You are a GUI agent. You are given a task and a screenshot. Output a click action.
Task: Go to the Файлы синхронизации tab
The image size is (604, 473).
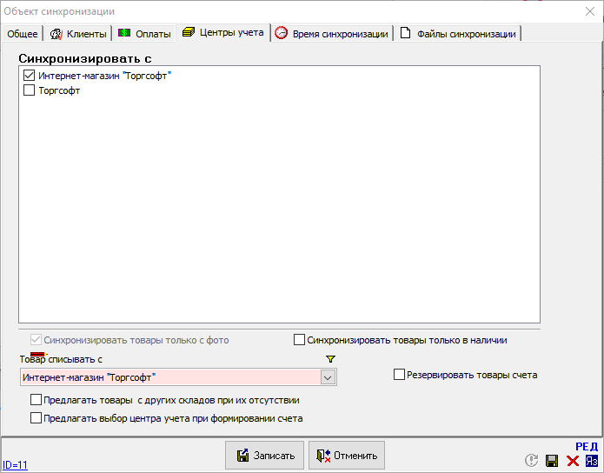[457, 34]
